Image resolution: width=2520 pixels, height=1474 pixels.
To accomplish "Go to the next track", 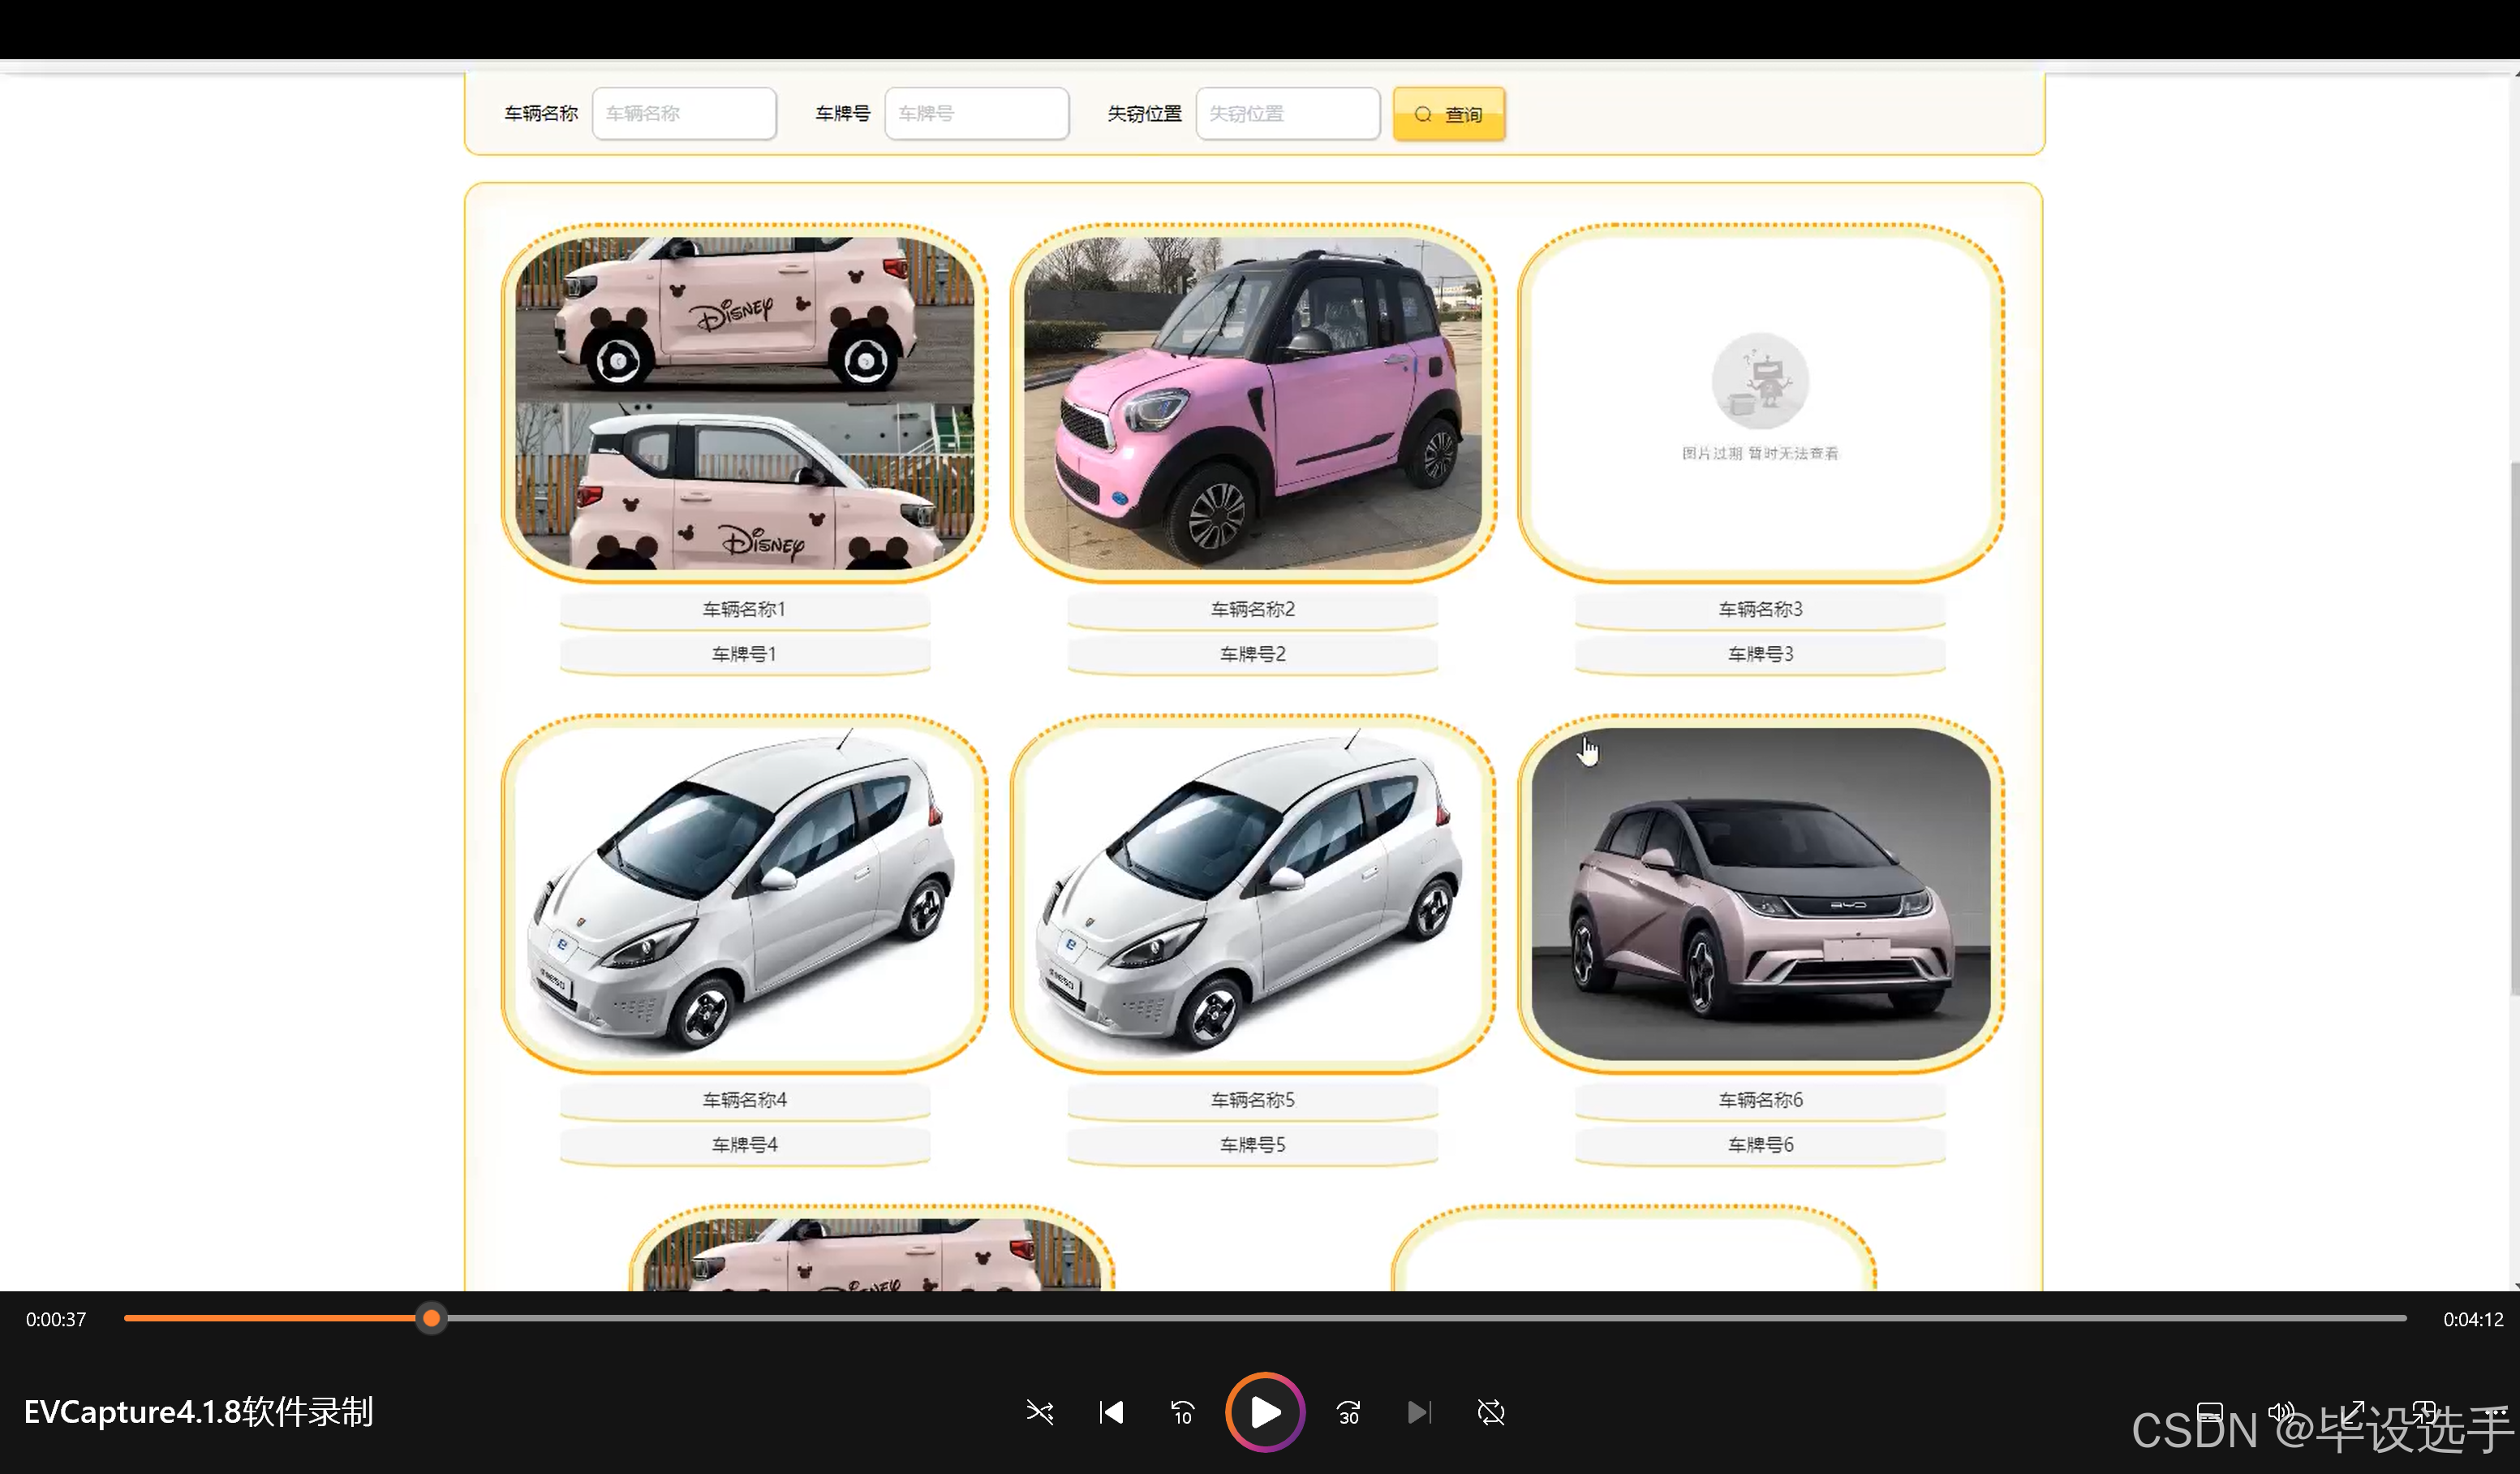I will [1419, 1412].
